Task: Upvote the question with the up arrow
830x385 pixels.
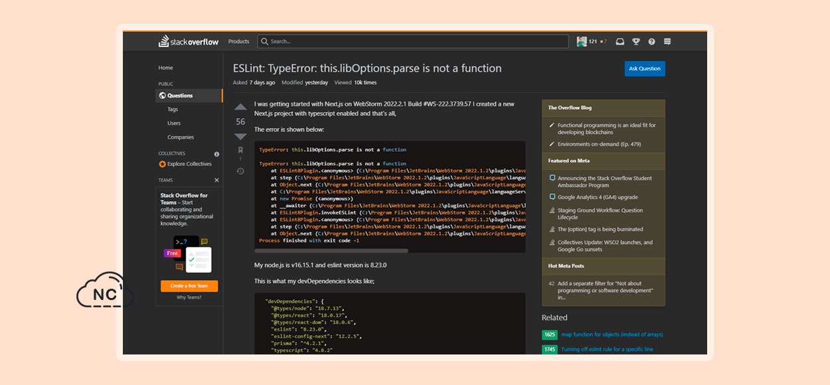Action: coord(240,107)
